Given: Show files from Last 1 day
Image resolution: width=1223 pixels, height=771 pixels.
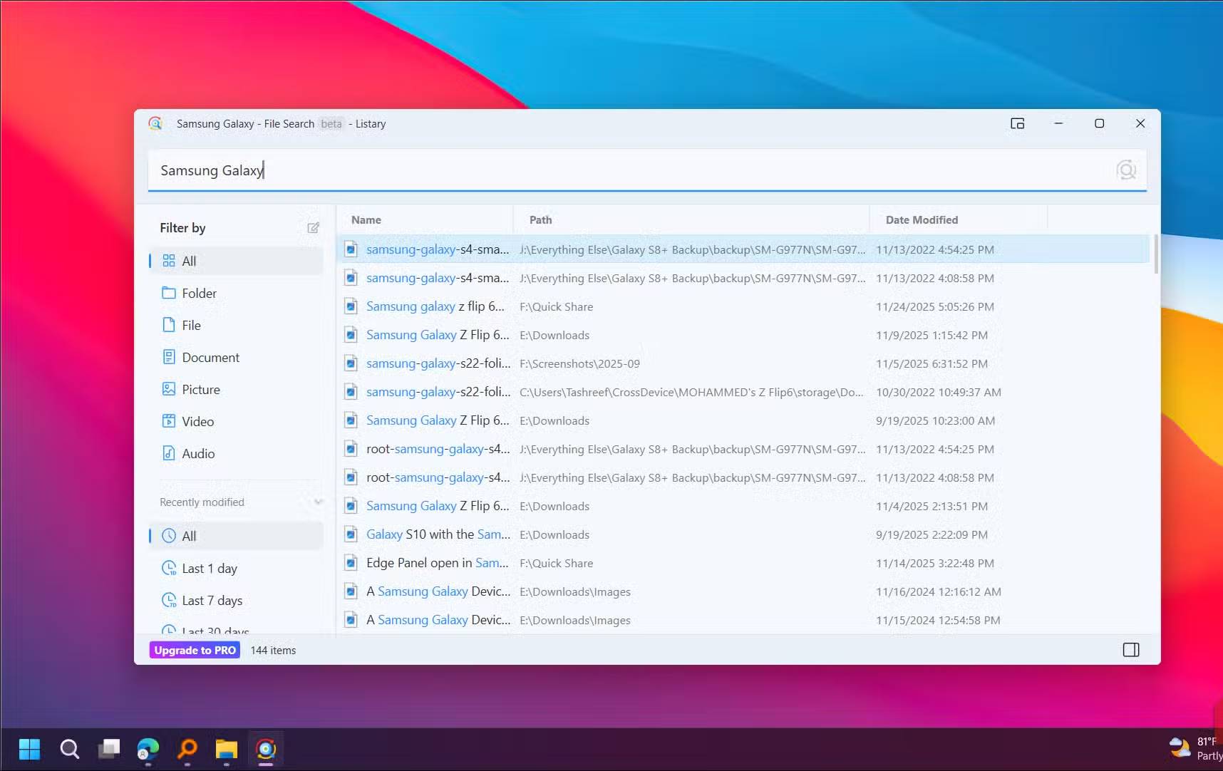Looking at the screenshot, I should (209, 568).
